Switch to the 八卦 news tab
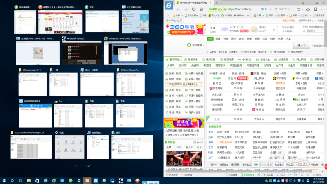 (179, 147)
